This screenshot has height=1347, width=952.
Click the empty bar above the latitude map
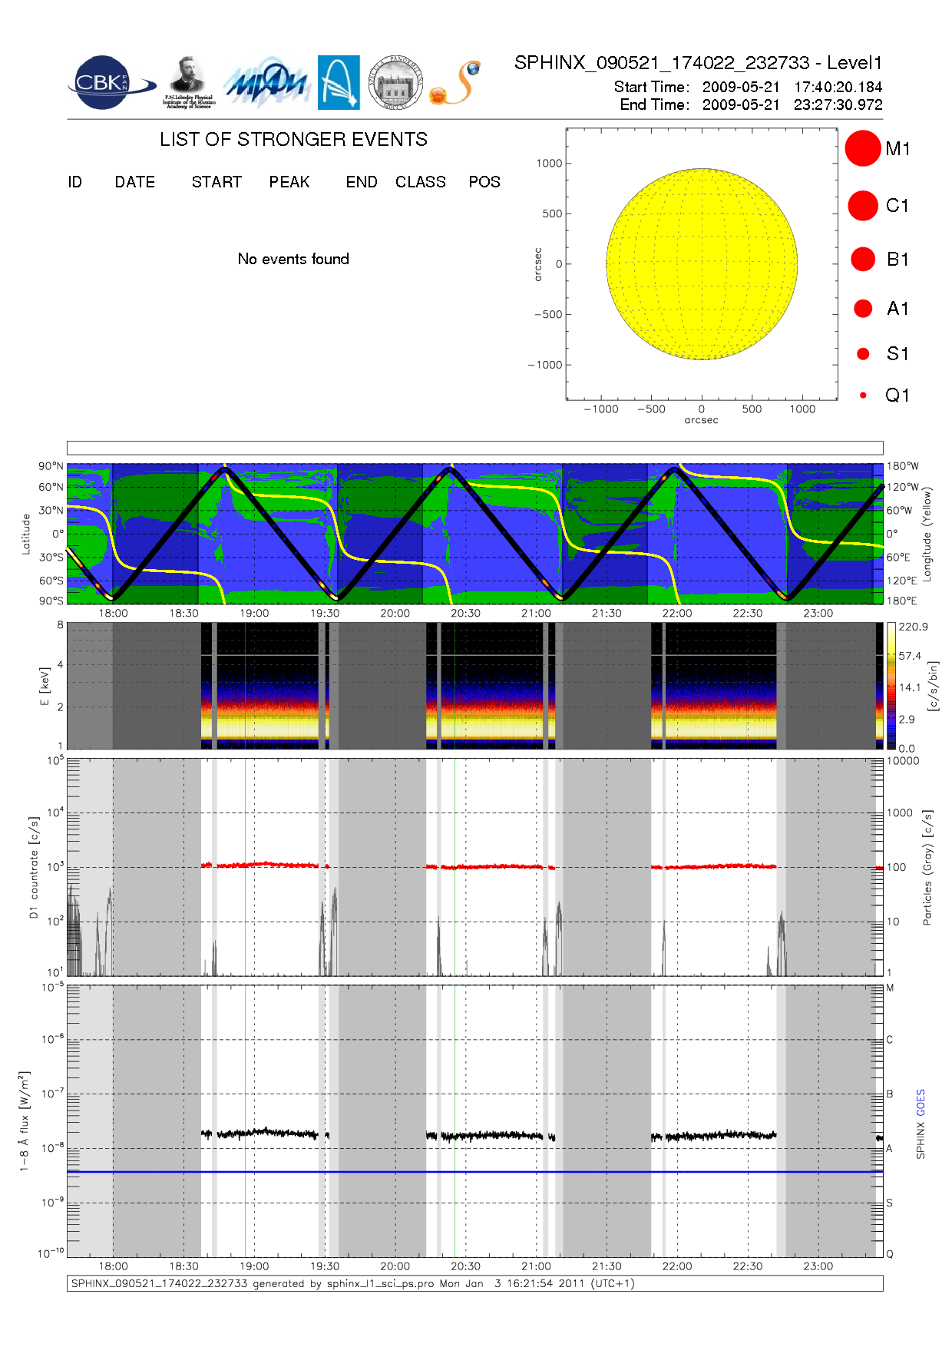474,448
